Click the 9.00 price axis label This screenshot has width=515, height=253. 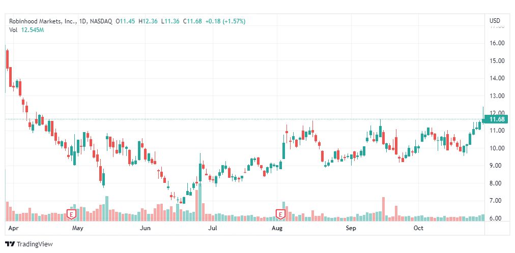pyautogui.click(x=497, y=166)
